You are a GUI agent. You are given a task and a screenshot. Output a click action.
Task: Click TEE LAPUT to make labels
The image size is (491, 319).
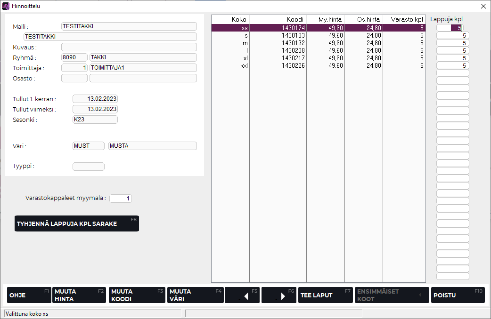325,295
